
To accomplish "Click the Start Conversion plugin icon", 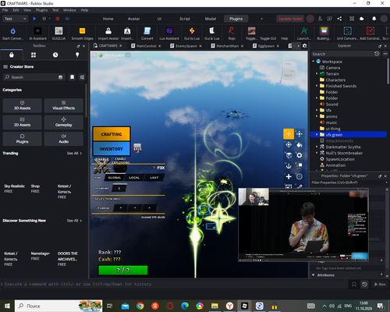I will [x=12, y=30].
